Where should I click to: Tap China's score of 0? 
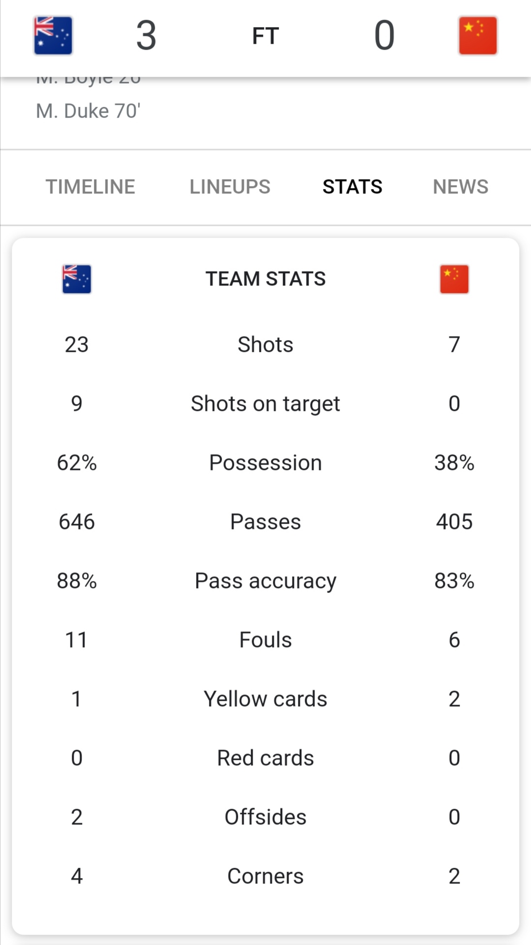(384, 35)
